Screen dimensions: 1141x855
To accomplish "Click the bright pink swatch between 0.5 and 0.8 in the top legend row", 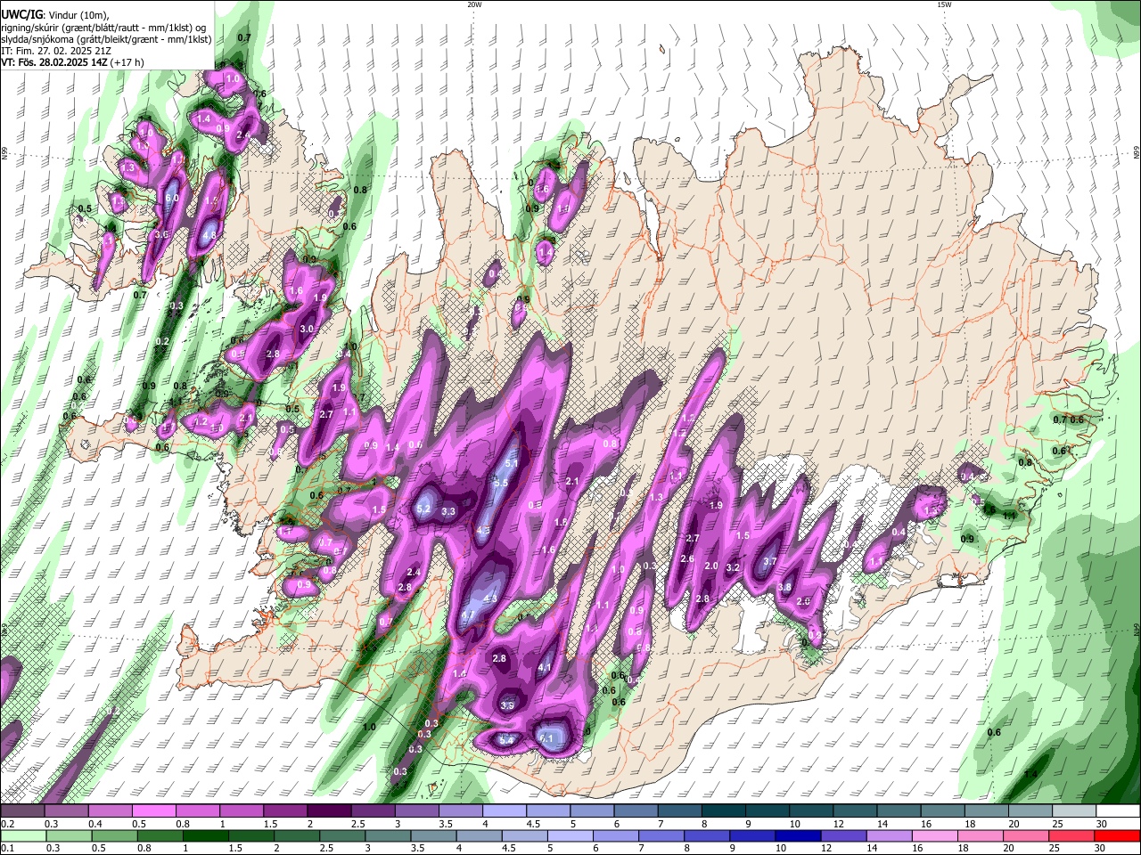I will 153,811.
